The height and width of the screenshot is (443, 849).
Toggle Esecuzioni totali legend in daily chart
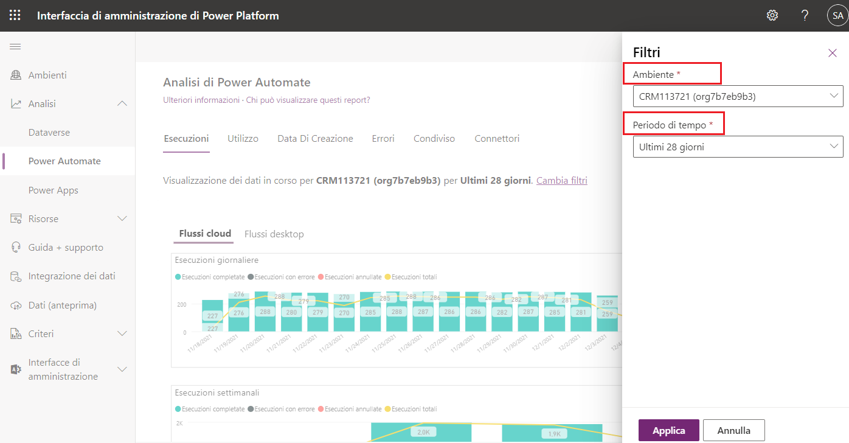411,277
